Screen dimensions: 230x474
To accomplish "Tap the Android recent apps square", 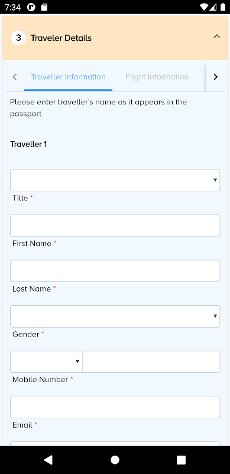I will click(181, 460).
